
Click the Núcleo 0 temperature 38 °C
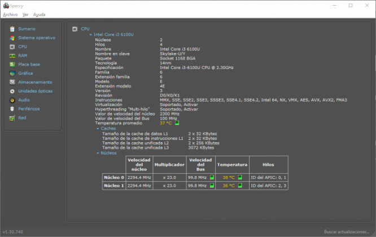[x=229, y=178]
